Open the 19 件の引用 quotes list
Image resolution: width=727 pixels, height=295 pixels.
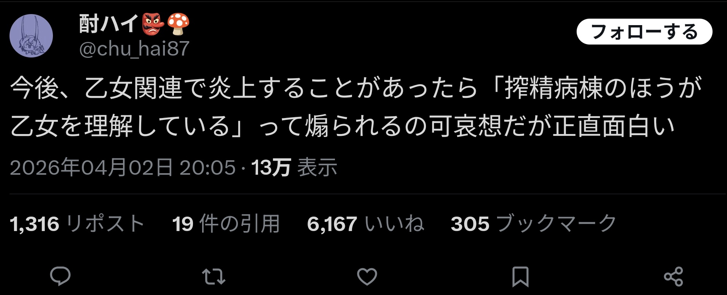[226, 223]
